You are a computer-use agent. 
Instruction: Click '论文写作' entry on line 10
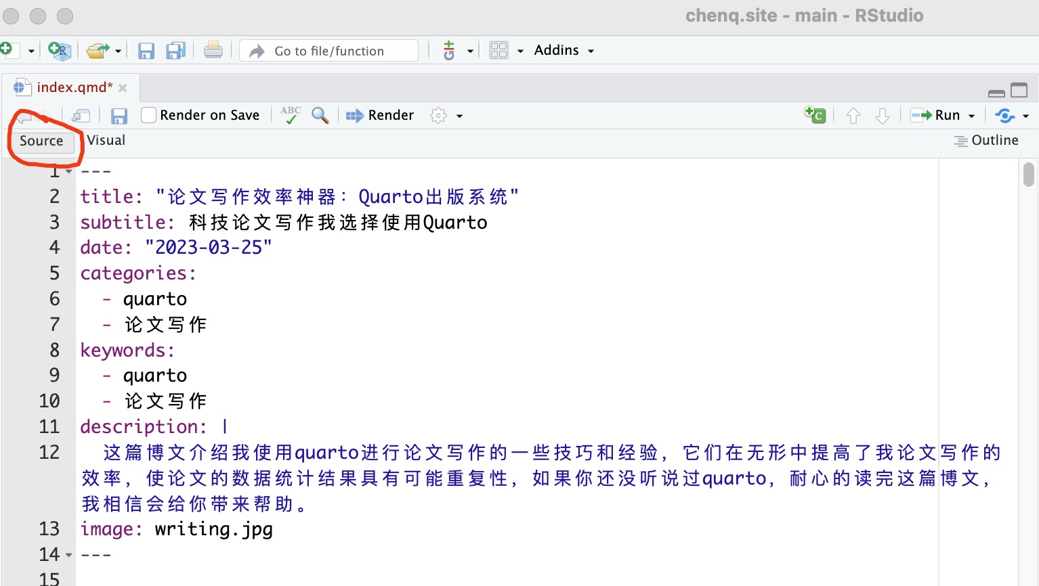[x=165, y=401]
